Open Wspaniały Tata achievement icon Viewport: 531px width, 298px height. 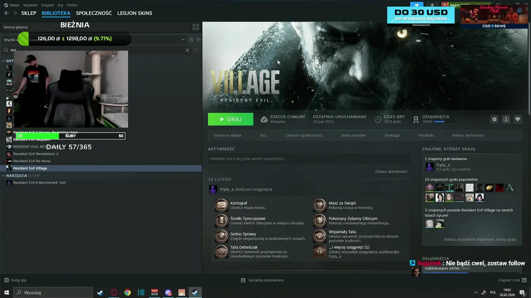click(319, 236)
